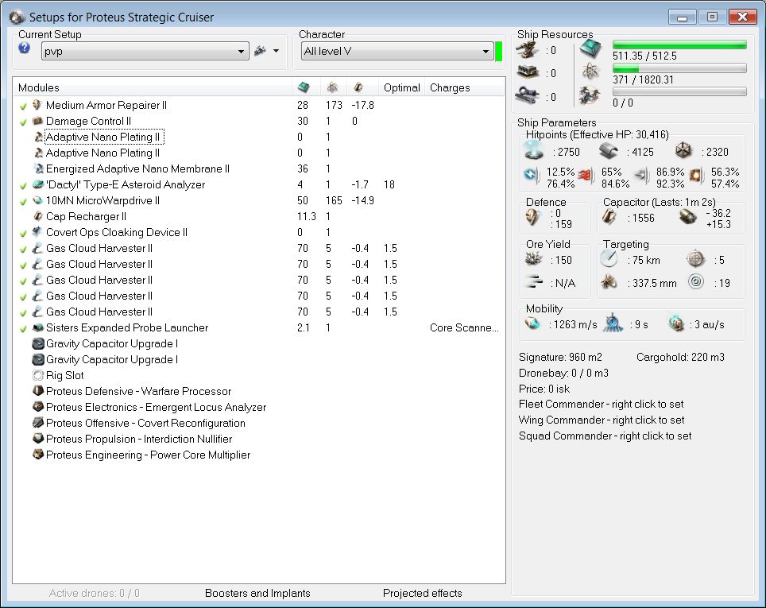Click the thermal resistance flame icon

pyautogui.click(x=585, y=175)
